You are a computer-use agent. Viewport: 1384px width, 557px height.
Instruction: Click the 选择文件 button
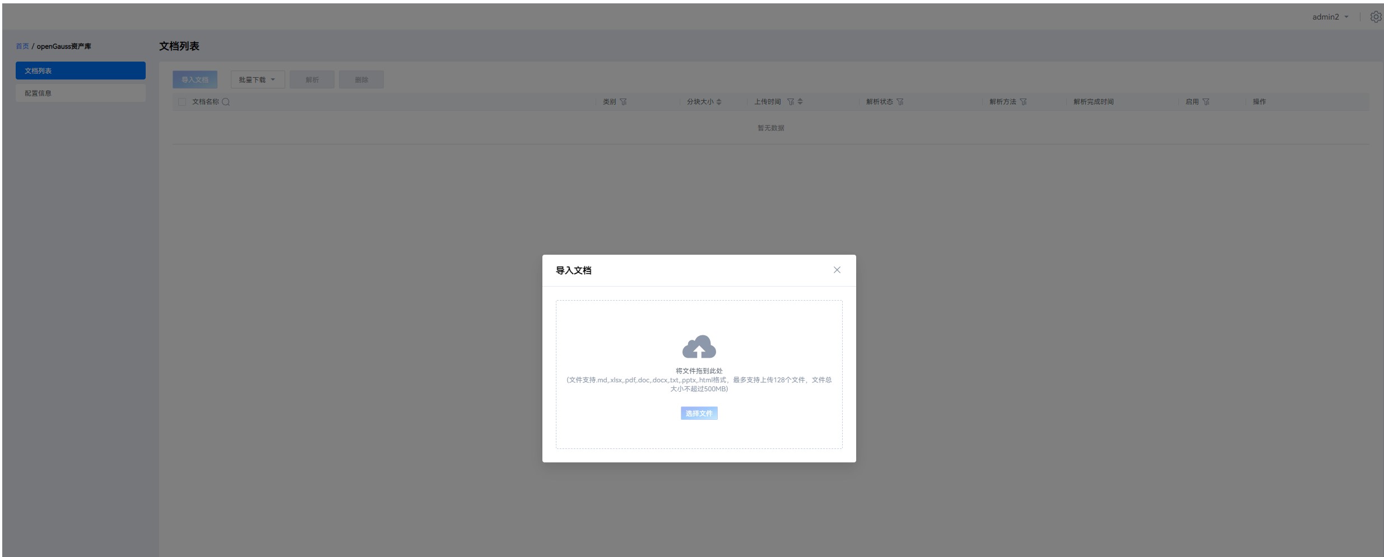coord(699,413)
